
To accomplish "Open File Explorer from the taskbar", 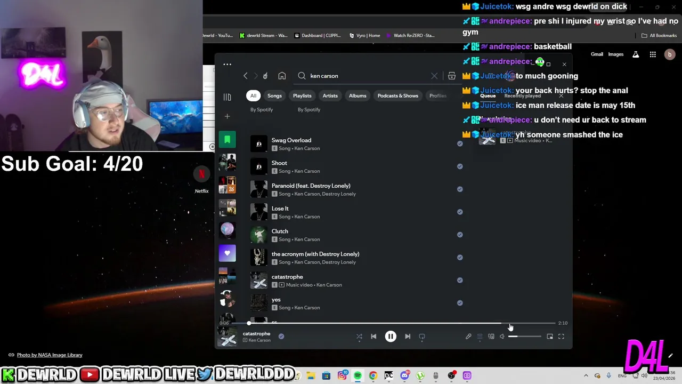I will click(311, 376).
